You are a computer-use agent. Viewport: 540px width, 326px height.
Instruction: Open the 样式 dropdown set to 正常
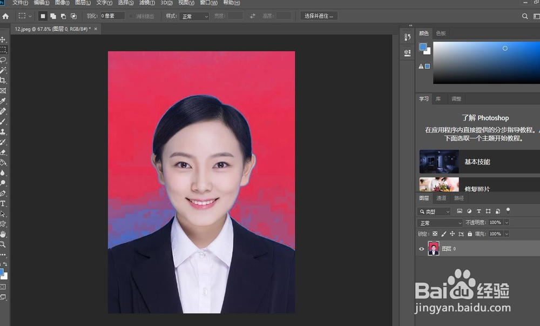[x=194, y=16]
